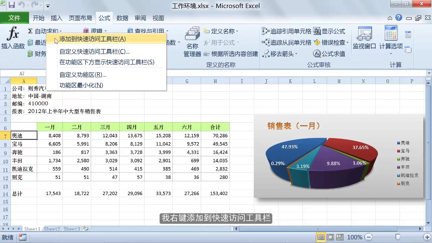Expand the Calculation Options dropdown arrow
The height and width of the screenshot is (243, 432).
391,54
